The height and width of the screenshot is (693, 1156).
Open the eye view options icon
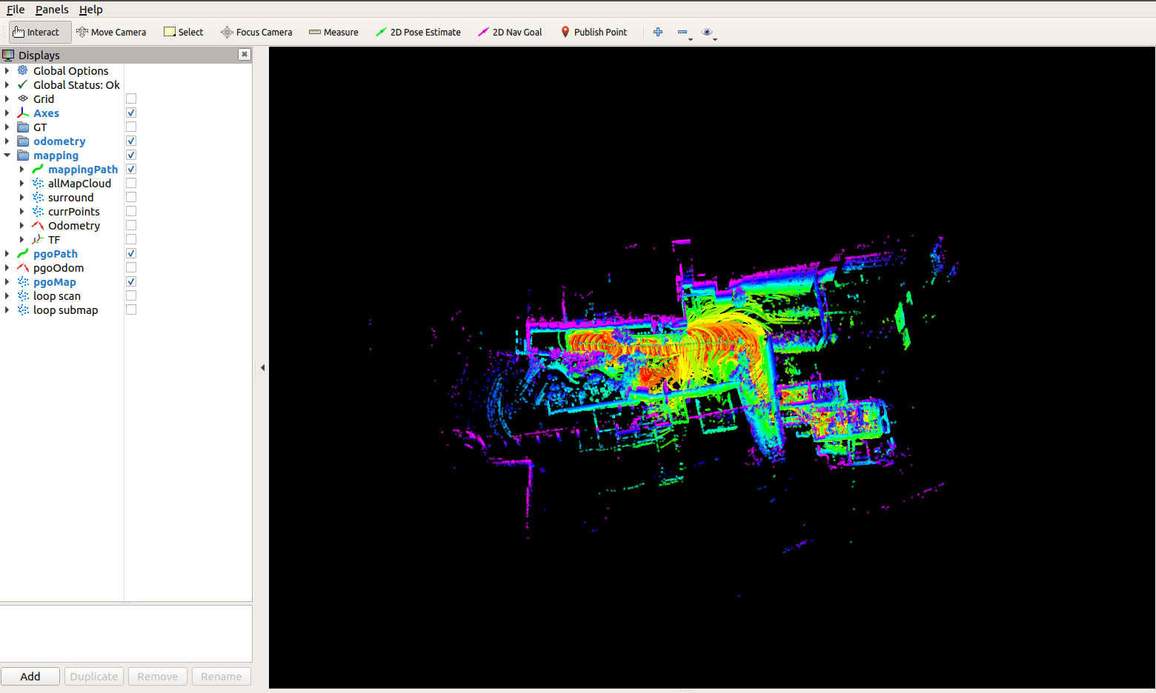pos(707,32)
